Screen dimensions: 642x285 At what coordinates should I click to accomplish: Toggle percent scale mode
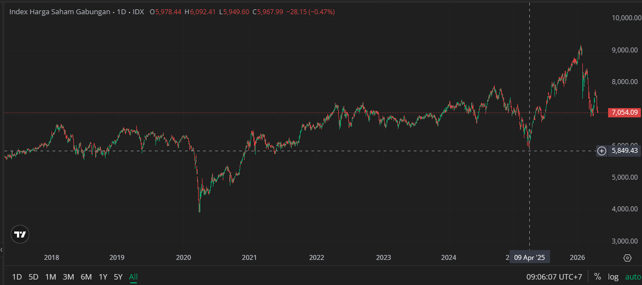(x=597, y=277)
